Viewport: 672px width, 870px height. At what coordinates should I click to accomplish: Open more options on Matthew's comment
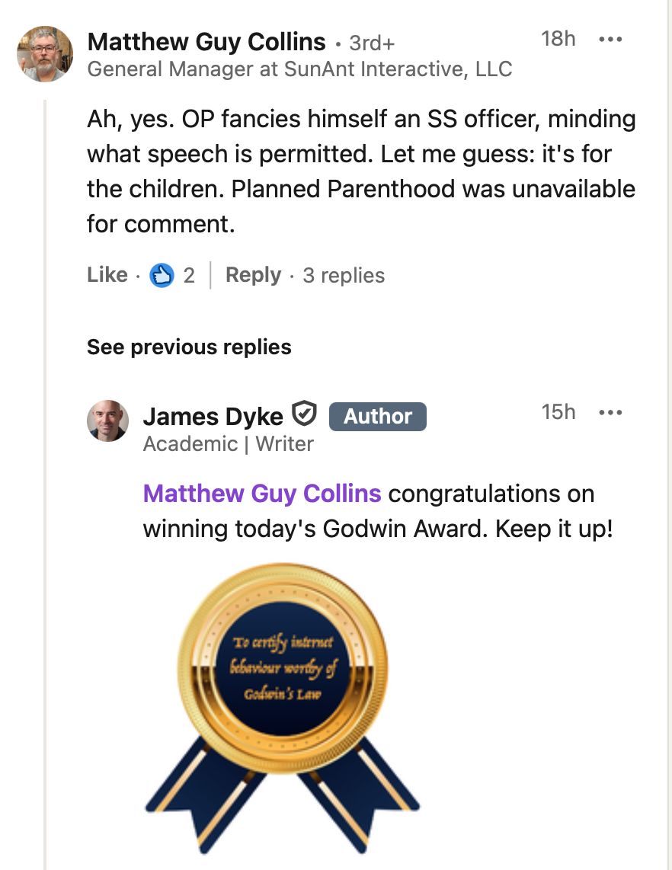coord(610,40)
